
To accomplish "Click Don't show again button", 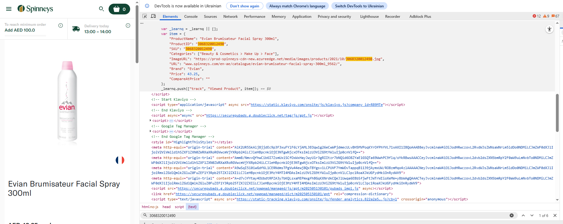I will (245, 6).
